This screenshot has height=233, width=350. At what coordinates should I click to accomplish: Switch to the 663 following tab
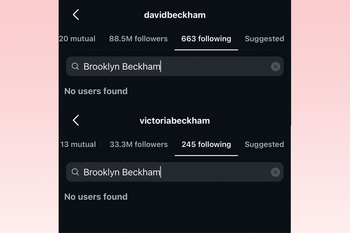(x=206, y=39)
